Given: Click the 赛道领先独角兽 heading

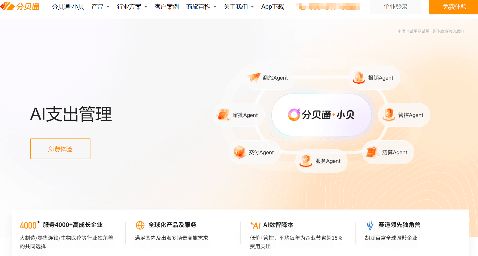Looking at the screenshot, I should [x=399, y=225].
